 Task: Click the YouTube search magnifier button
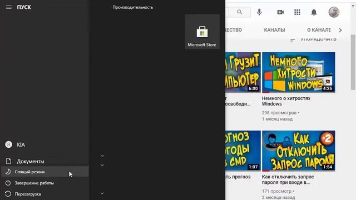[240, 12]
